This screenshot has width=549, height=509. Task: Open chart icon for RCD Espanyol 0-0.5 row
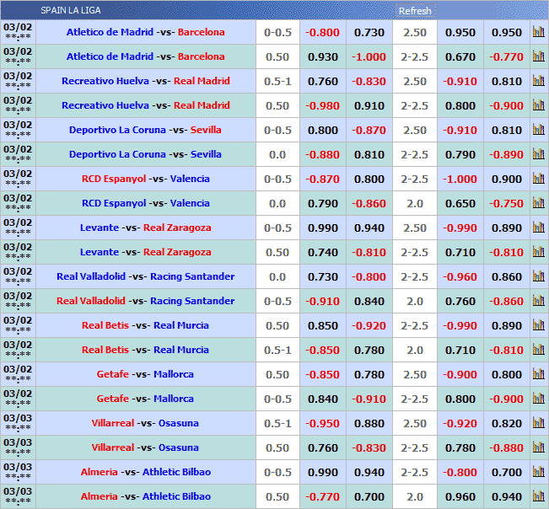tap(538, 179)
